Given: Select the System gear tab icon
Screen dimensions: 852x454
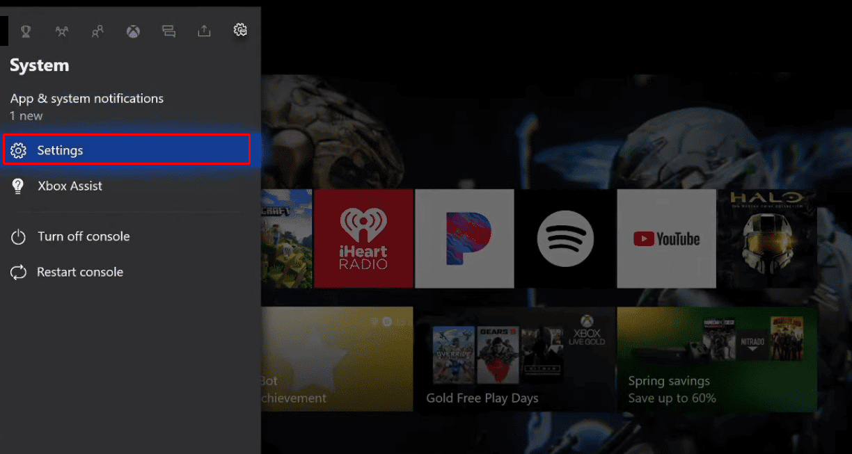Looking at the screenshot, I should [240, 30].
